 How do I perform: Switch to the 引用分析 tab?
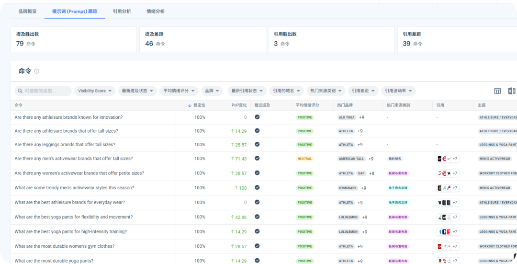122,11
